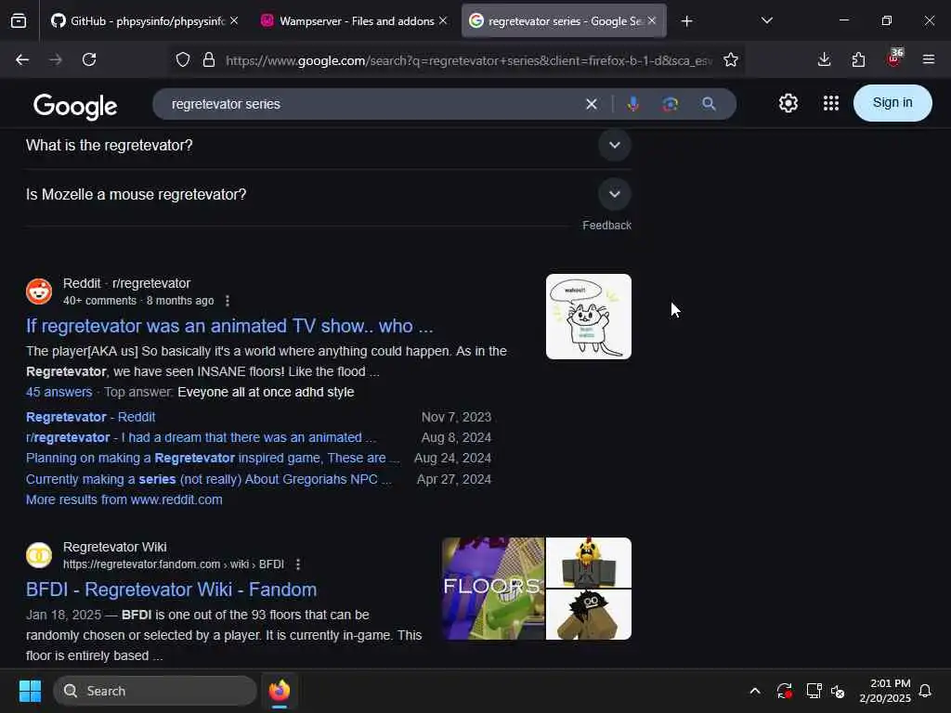List all open tabs dropdown
951x713 pixels.
tap(767, 21)
